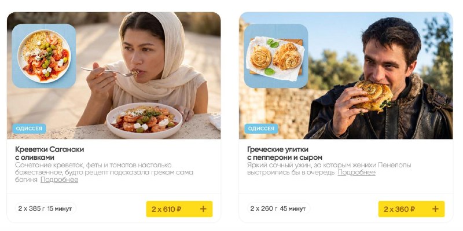
Task: Click shrimp dish description text
Action: tap(104, 172)
